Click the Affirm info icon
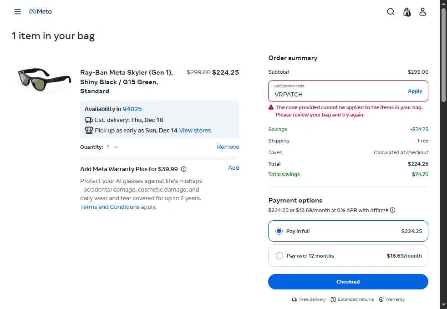The height and width of the screenshot is (309, 447). pyautogui.click(x=392, y=210)
